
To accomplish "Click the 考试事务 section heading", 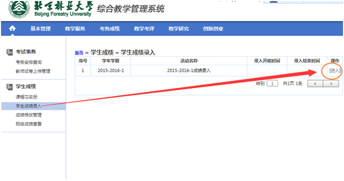I will (x=26, y=52).
